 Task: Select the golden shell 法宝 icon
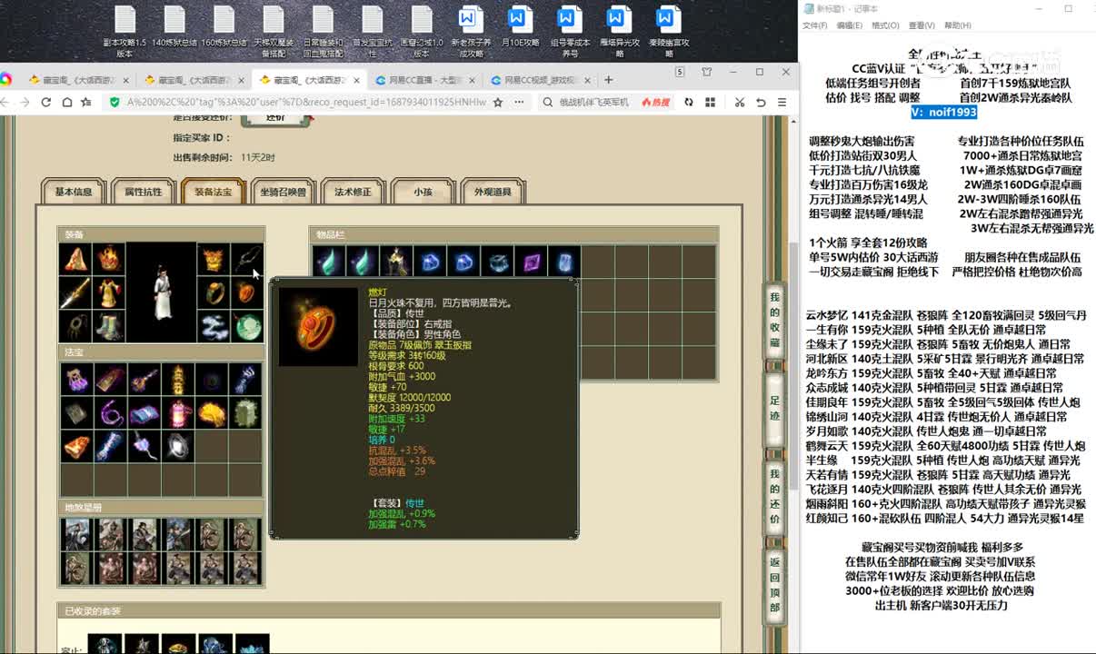(x=213, y=413)
